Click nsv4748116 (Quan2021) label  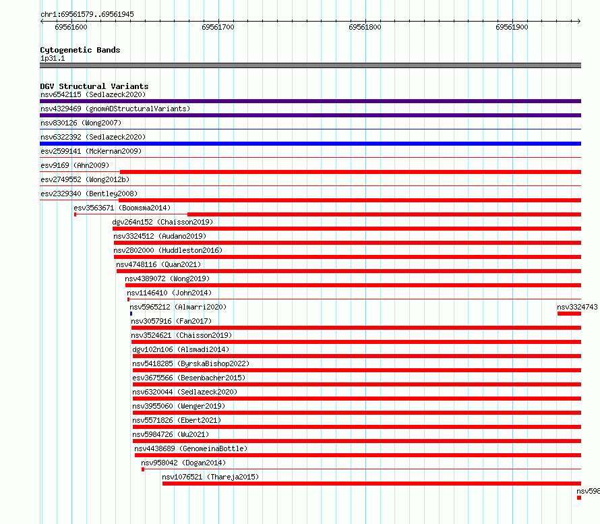158,264
